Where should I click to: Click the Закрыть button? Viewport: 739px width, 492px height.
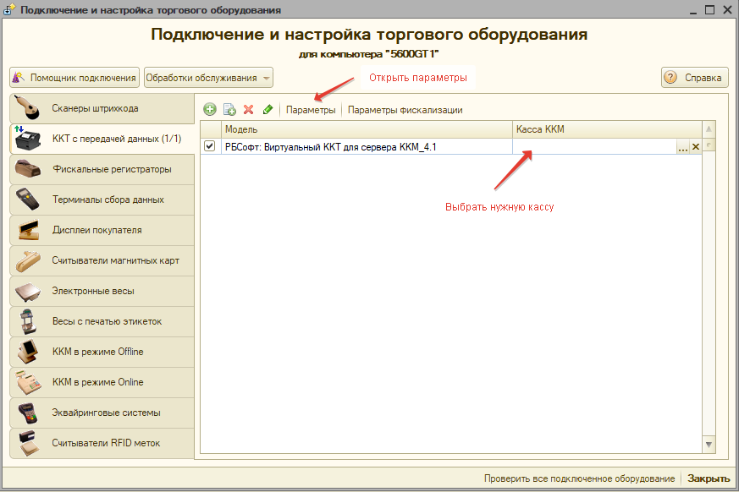709,478
